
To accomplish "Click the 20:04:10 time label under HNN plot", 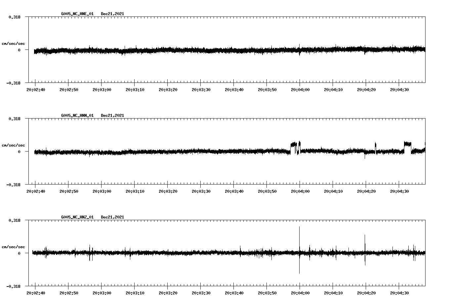I will pos(333,191).
